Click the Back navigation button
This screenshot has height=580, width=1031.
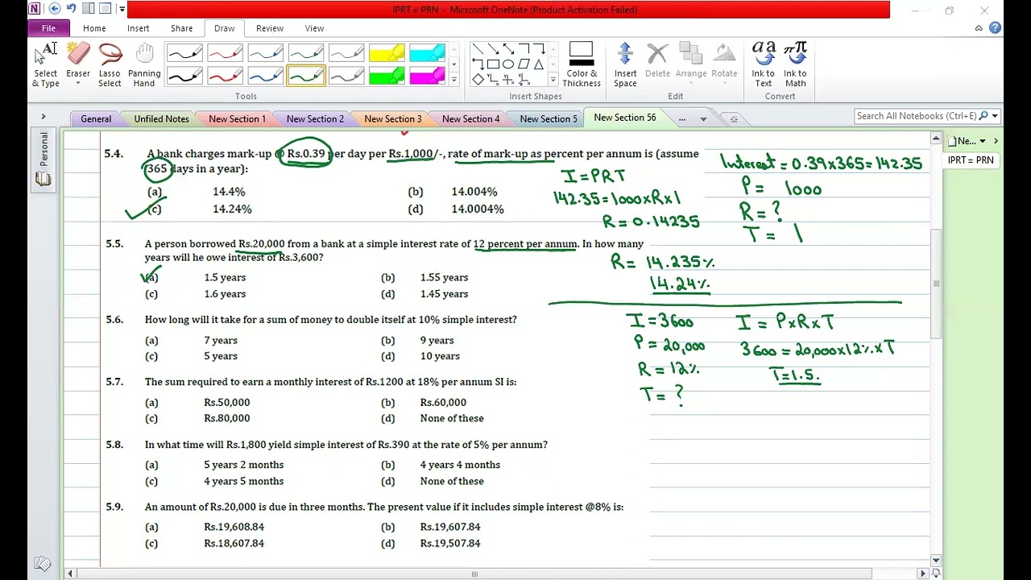55,9
